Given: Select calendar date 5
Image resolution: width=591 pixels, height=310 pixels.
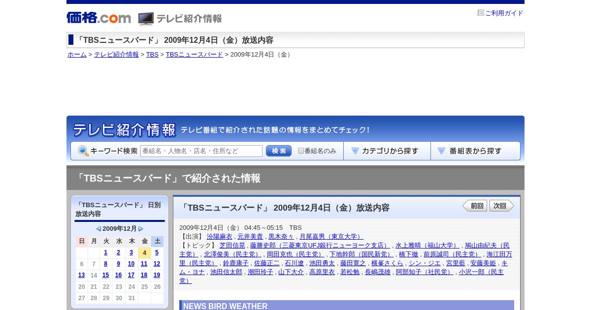Looking at the screenshot, I should [x=157, y=252].
